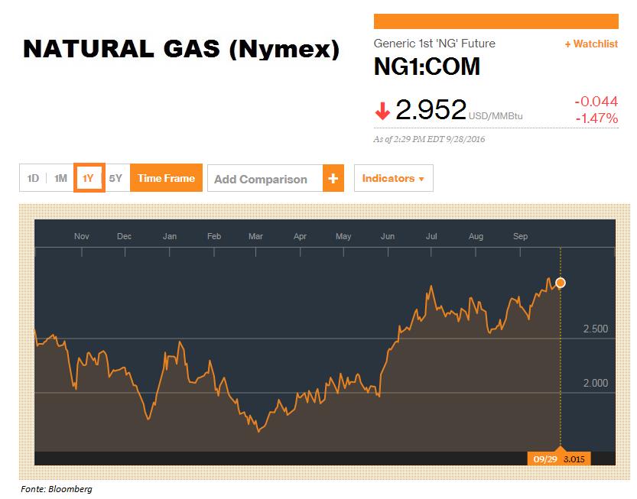Viewport: 637px width, 499px height.
Task: Click the 2.000 price axis label
Action: pyautogui.click(x=595, y=383)
